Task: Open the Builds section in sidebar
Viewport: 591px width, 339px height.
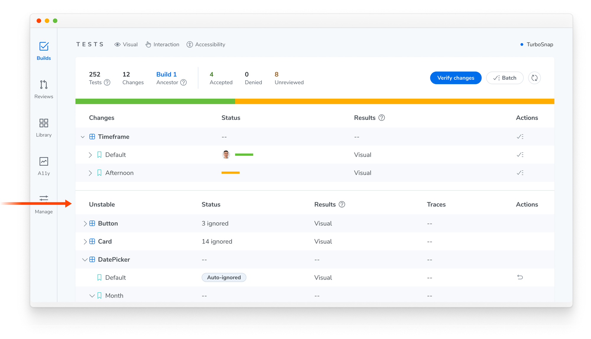Action: (44, 51)
